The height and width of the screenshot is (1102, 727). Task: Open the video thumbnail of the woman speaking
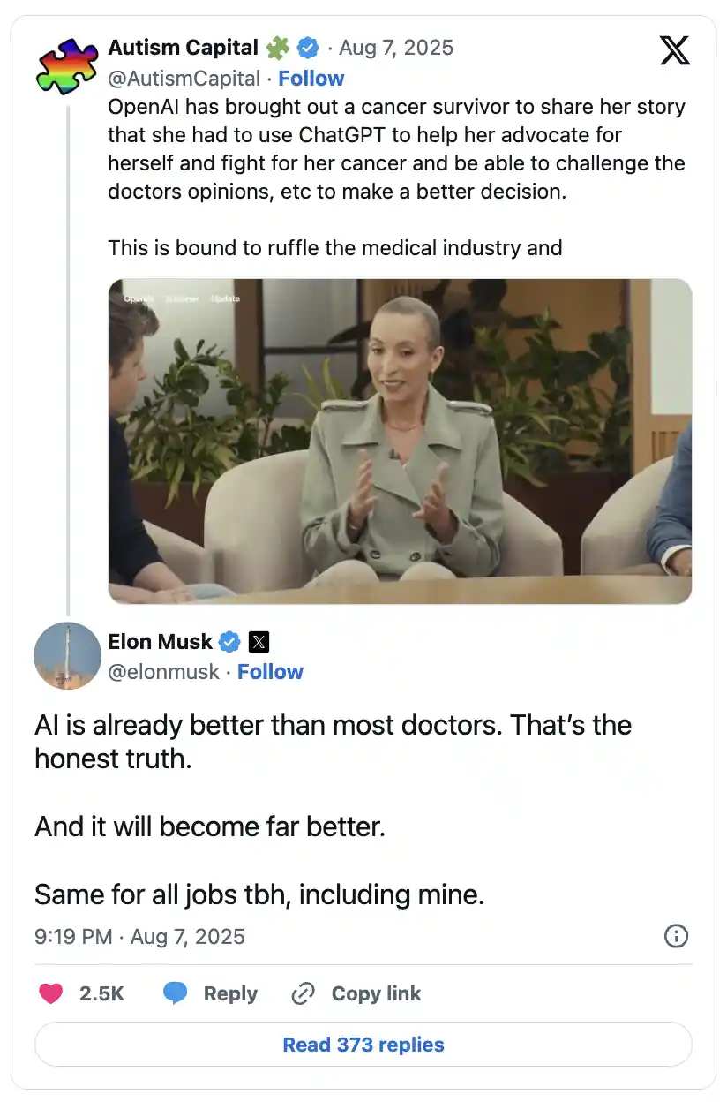tap(400, 442)
